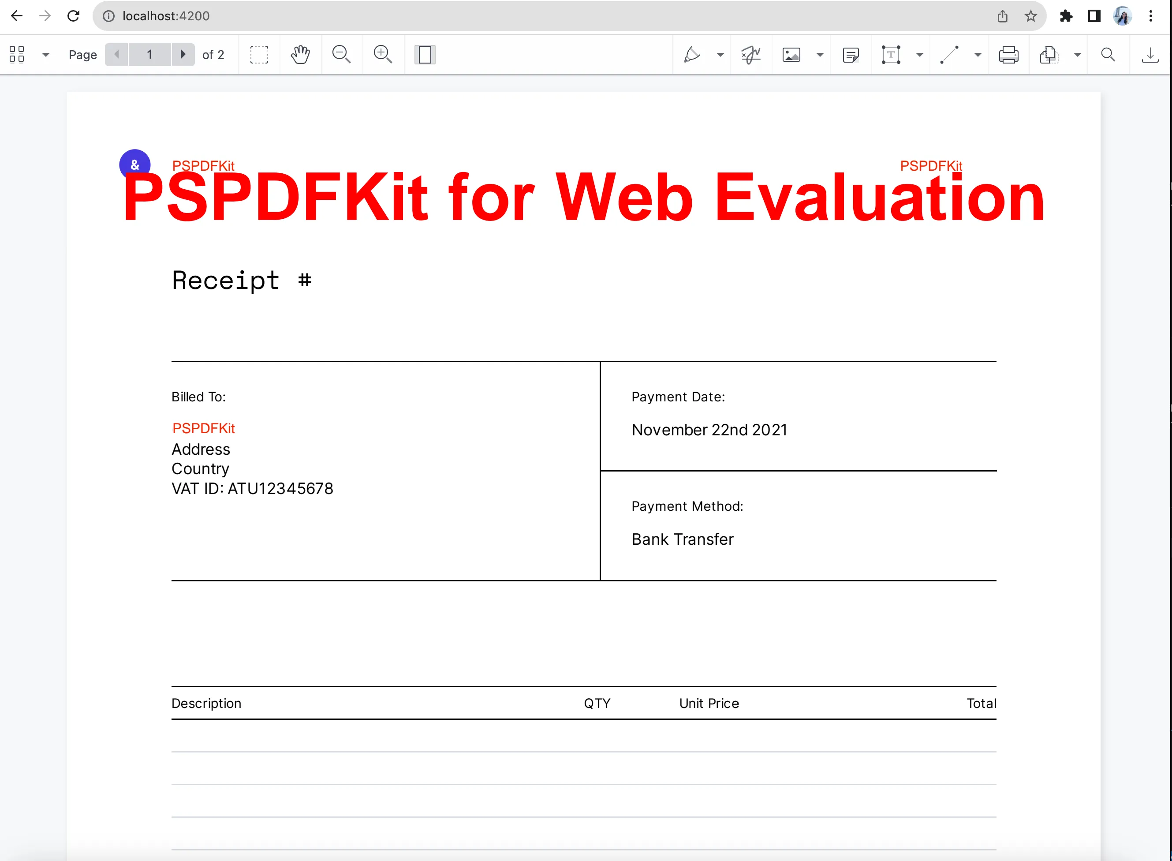The height and width of the screenshot is (861, 1172).
Task: Open the document search
Action: [1109, 54]
